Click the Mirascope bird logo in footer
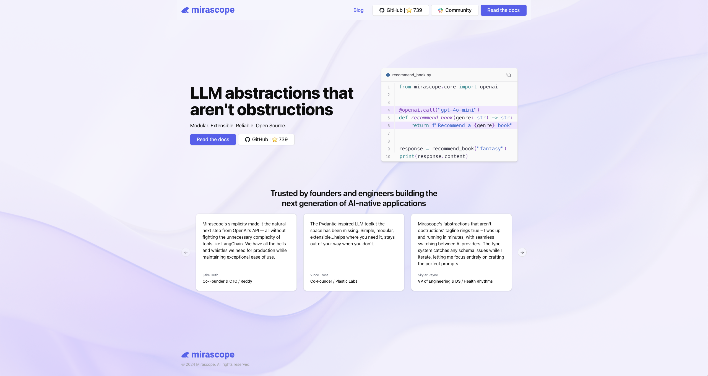The width and height of the screenshot is (708, 376). coord(185,354)
